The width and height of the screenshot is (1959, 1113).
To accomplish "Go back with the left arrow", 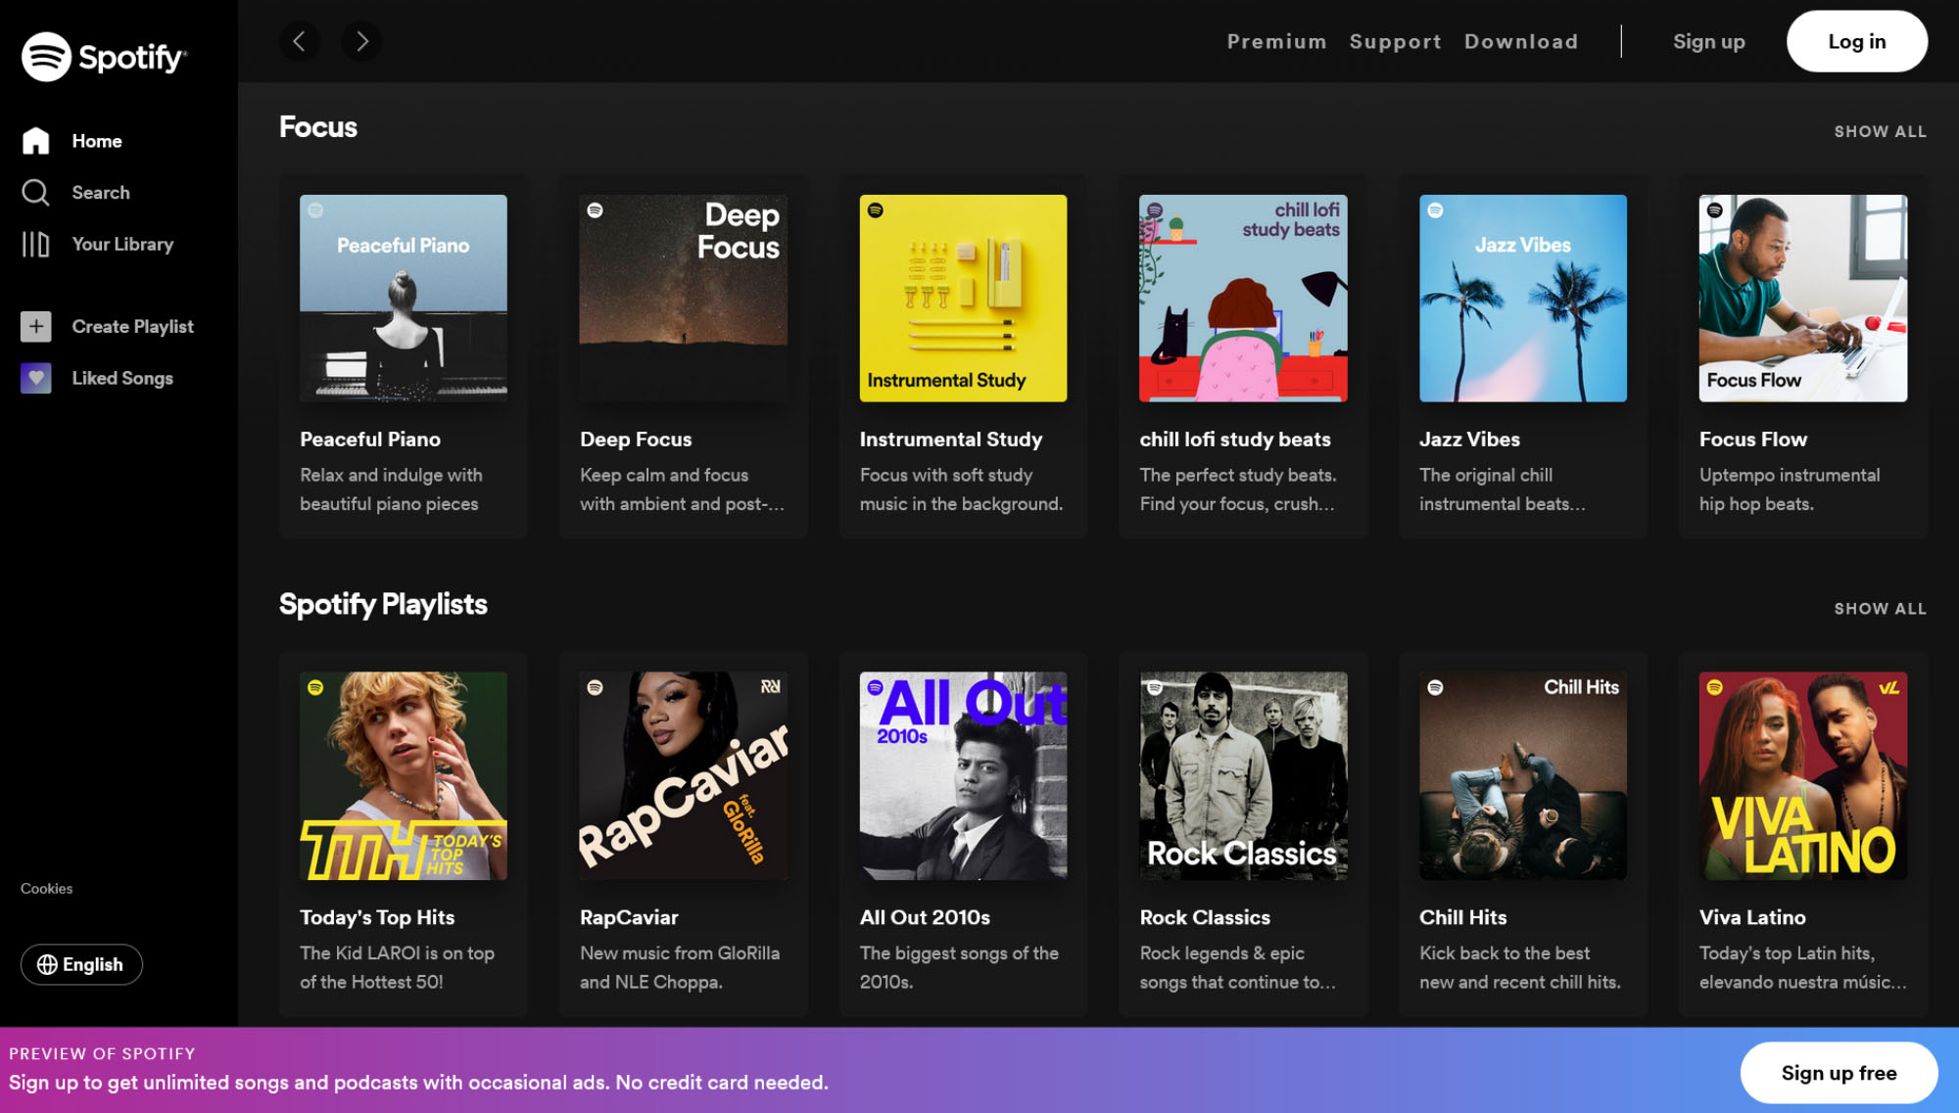I will point(300,41).
